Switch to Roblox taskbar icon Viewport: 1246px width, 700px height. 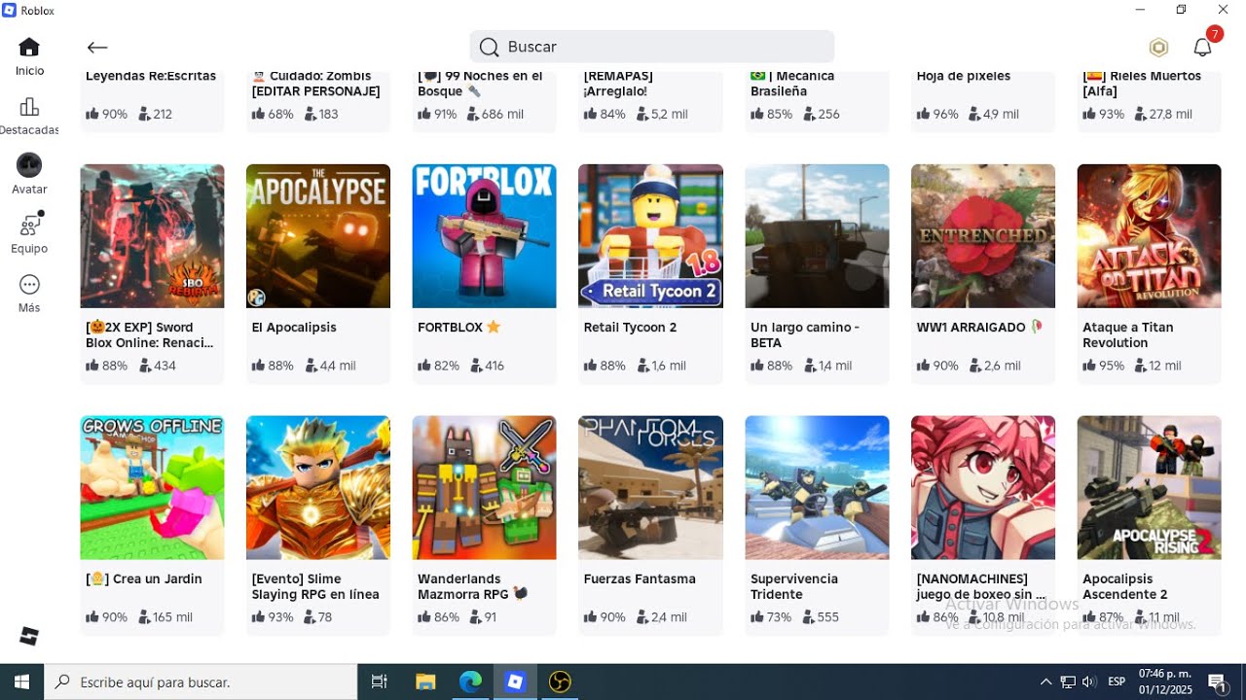click(x=515, y=682)
